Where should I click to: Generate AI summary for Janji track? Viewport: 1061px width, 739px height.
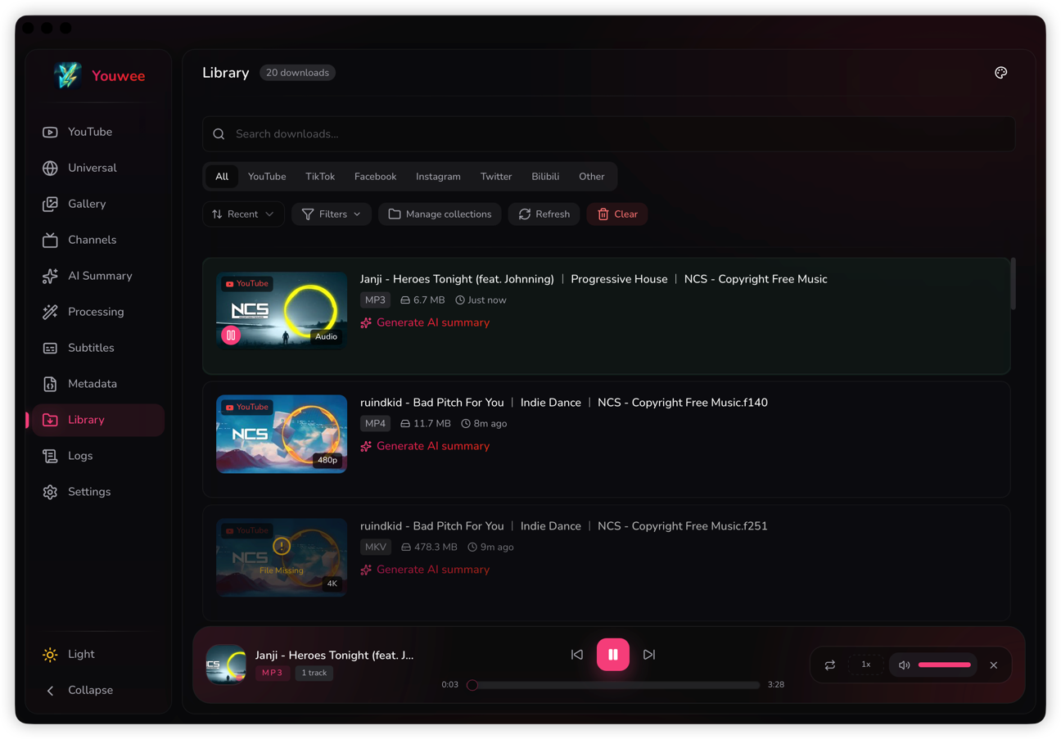click(425, 322)
